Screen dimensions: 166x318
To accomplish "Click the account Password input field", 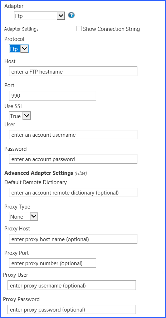I will (73, 159).
